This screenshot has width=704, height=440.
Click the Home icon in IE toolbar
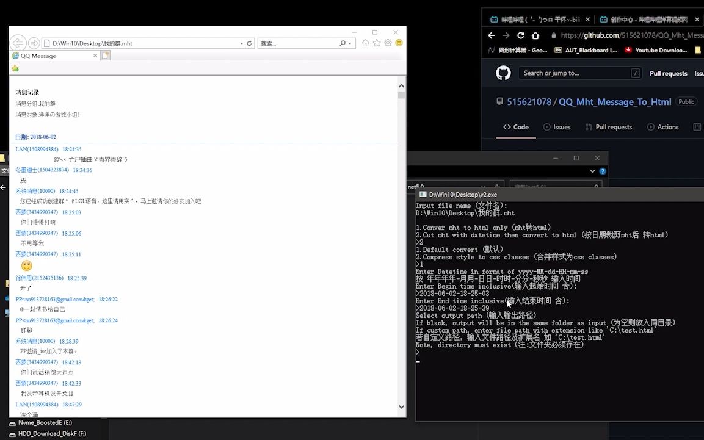tap(365, 43)
